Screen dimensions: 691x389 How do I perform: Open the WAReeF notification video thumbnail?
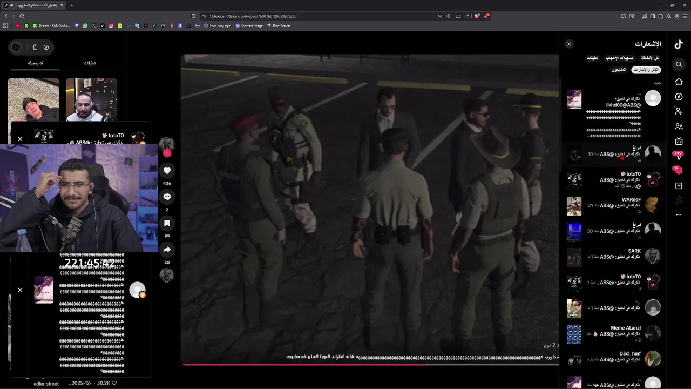[574, 206]
